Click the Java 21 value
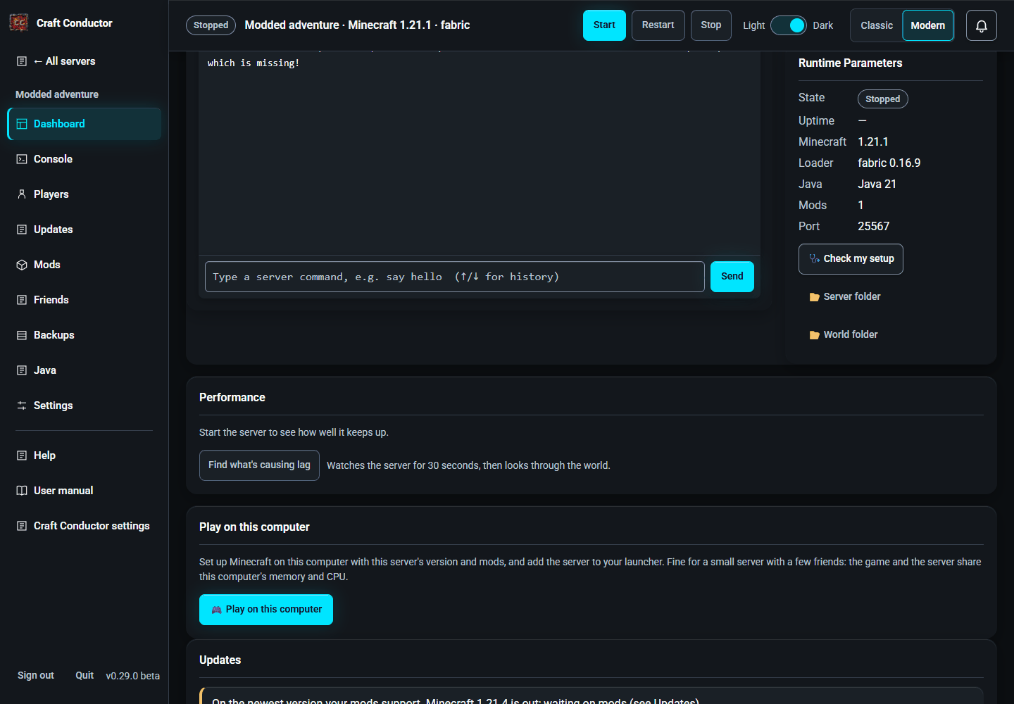Viewport: 1014px width, 704px height. [877, 184]
